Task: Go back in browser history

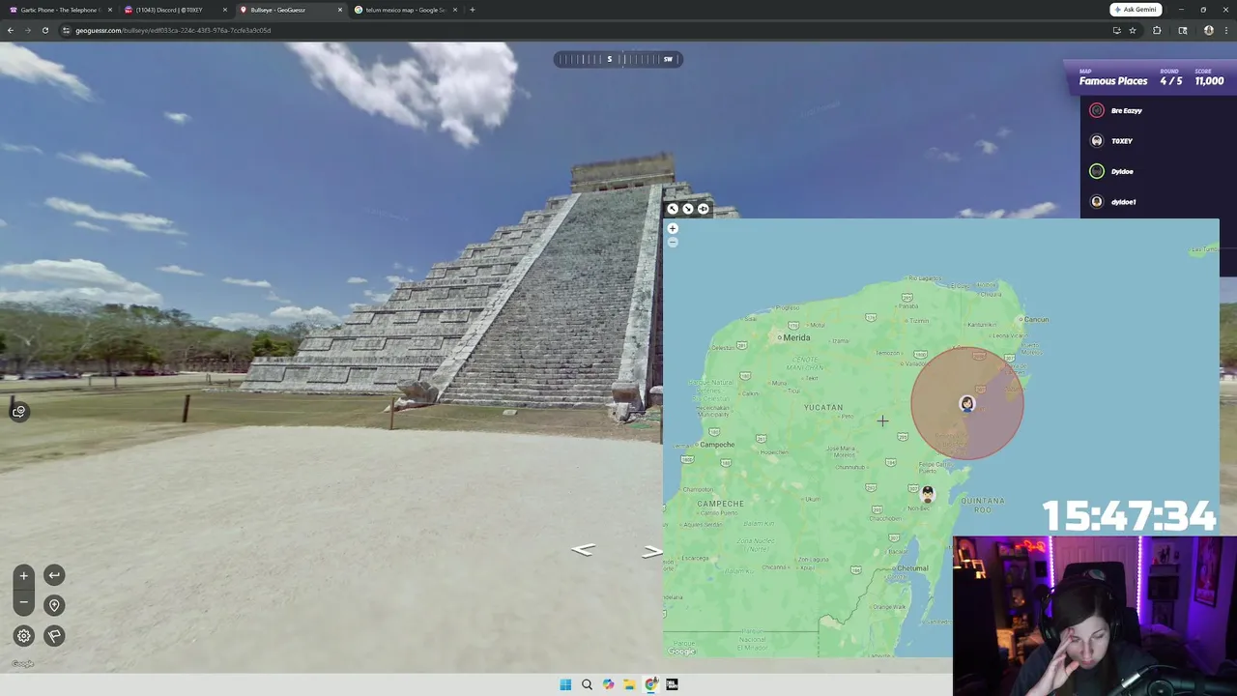Action: tap(11, 30)
